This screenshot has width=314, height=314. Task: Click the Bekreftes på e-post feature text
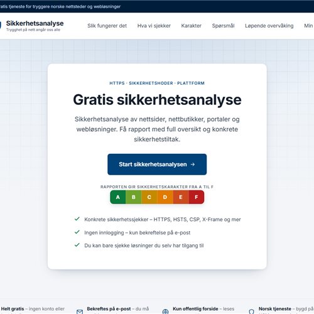coord(118,309)
